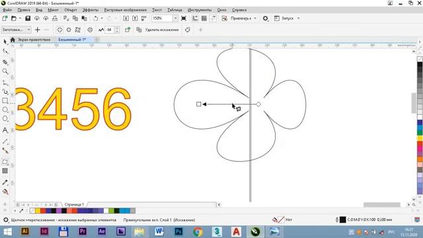
Task: Open Photoshop from taskbar
Action: (178, 231)
